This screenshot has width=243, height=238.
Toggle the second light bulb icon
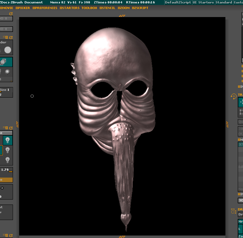(8, 150)
